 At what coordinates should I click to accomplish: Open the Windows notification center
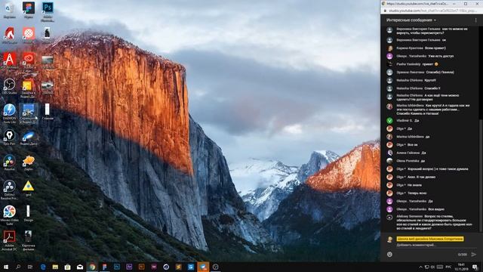pos(475,267)
